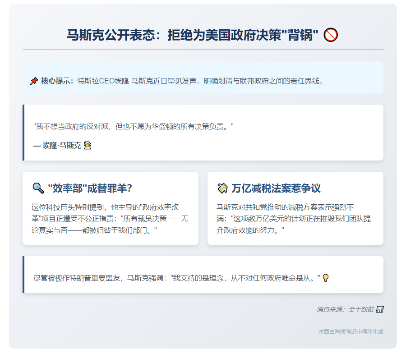
Task: Click the attribution — 埃隆·马斯克
Action: [x=57, y=145]
